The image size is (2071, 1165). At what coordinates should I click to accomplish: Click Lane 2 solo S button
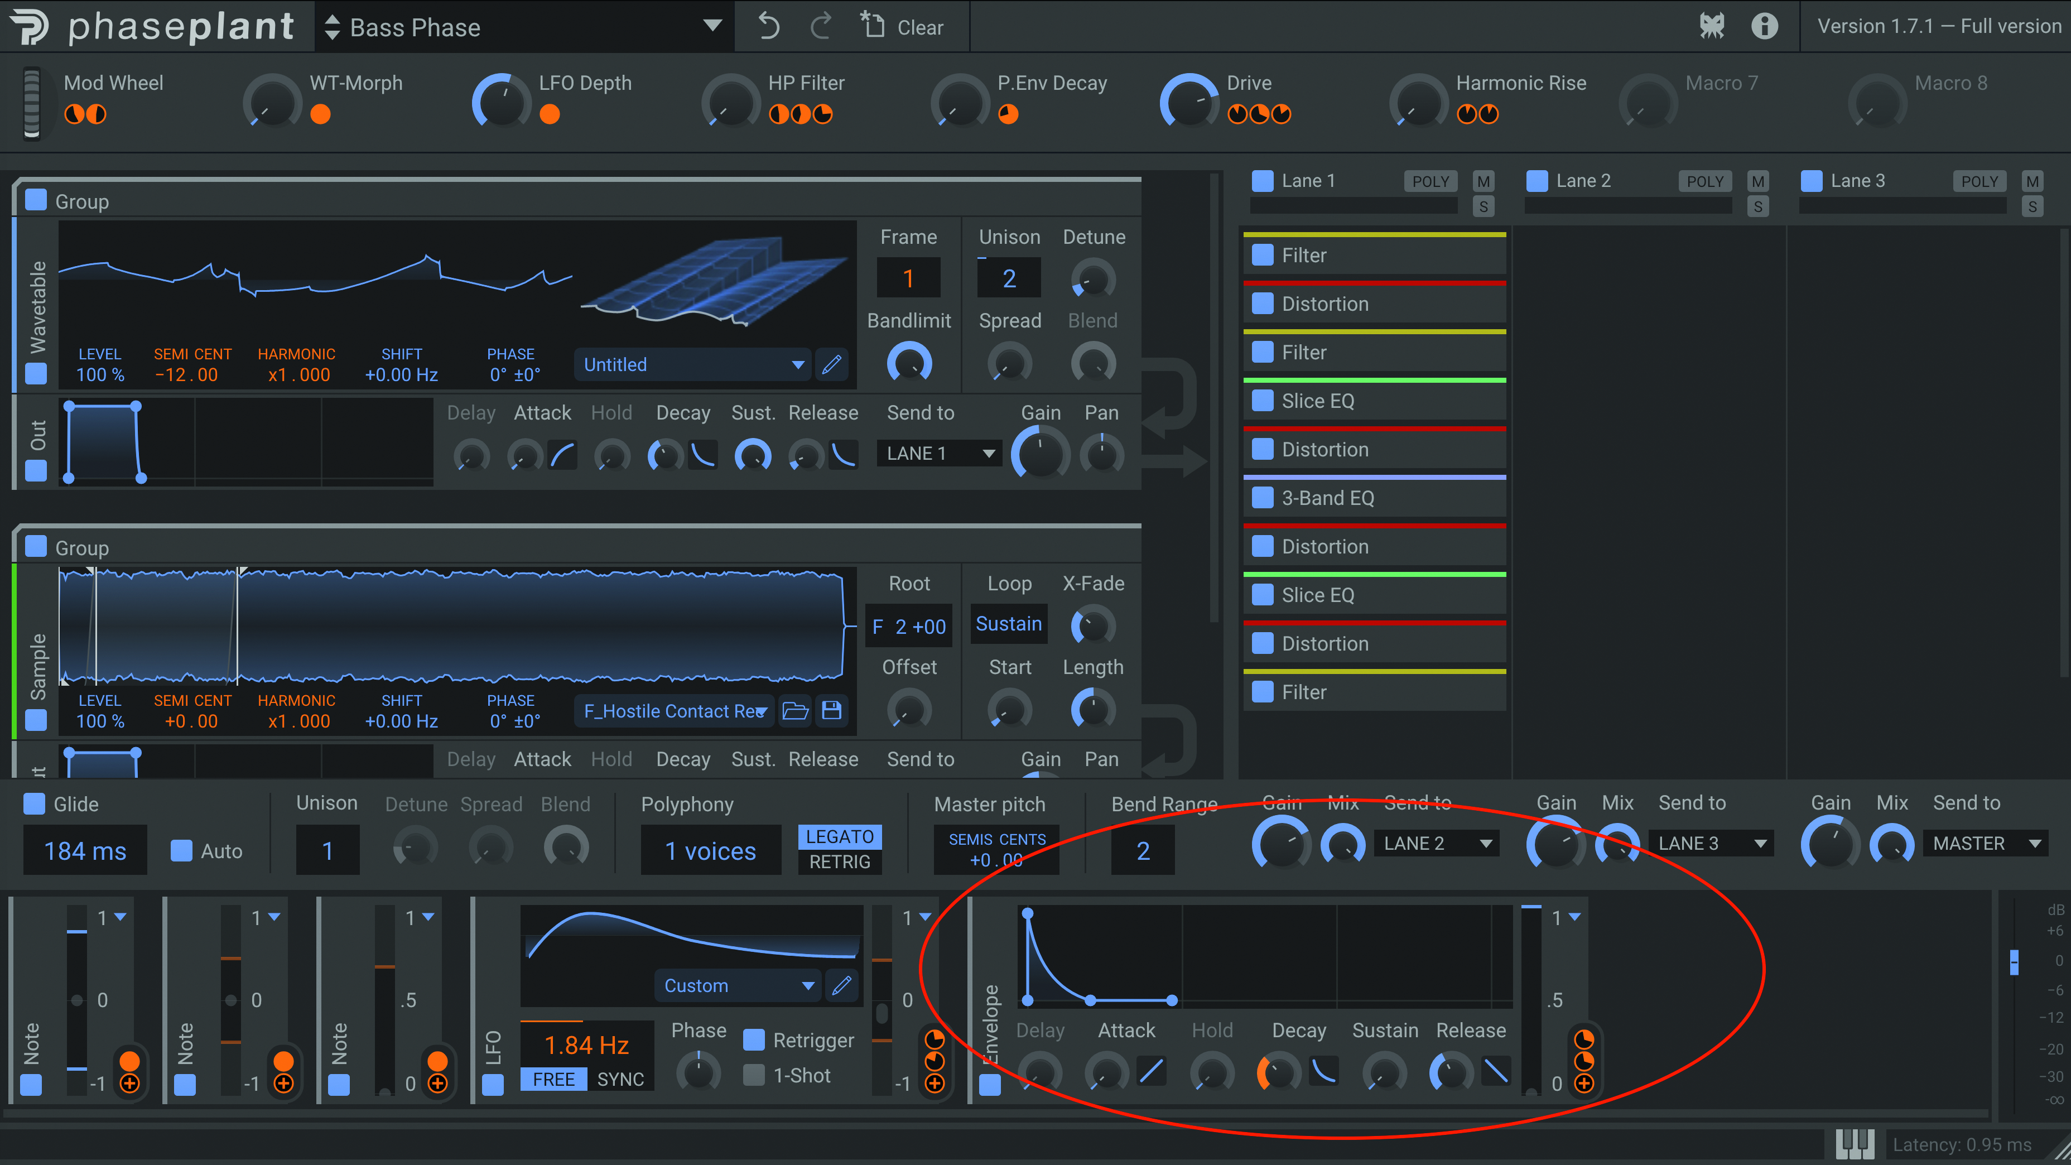pyautogui.click(x=1758, y=206)
